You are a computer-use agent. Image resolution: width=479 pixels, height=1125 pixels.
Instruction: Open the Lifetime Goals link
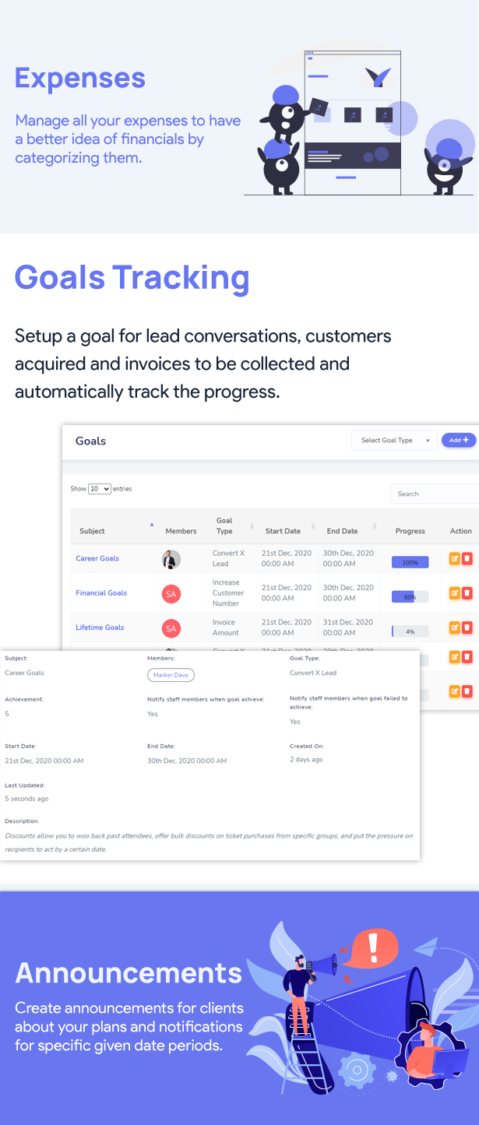coord(100,627)
